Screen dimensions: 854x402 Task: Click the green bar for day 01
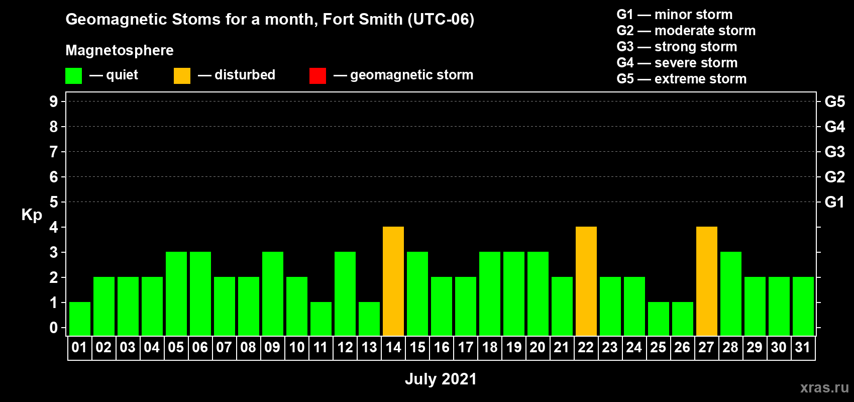tap(80, 319)
